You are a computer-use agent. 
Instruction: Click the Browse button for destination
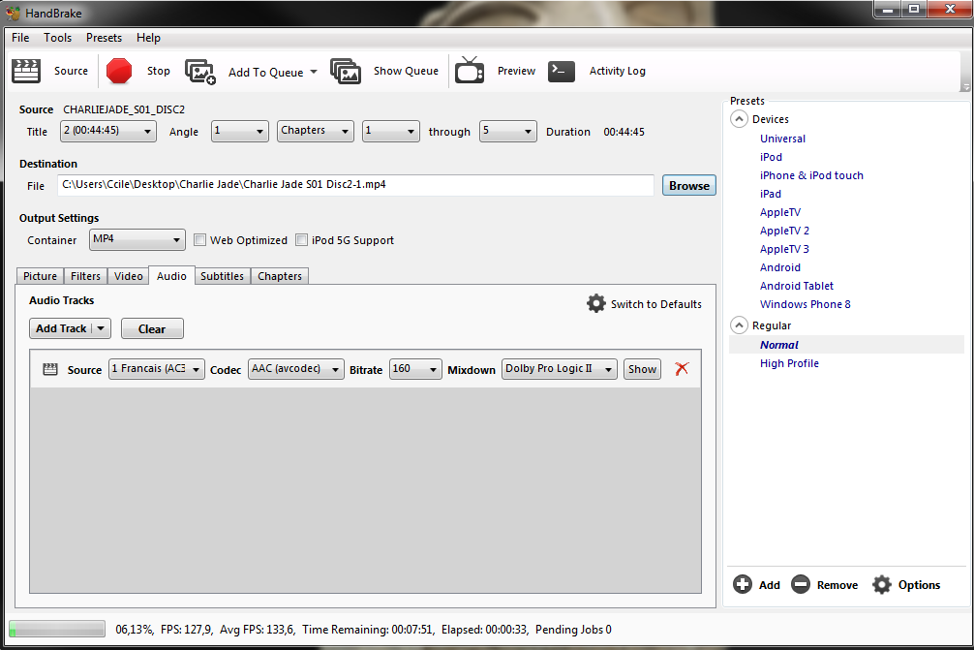[688, 185]
